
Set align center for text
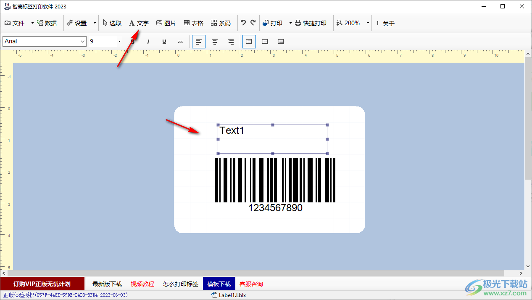pyautogui.click(x=215, y=42)
